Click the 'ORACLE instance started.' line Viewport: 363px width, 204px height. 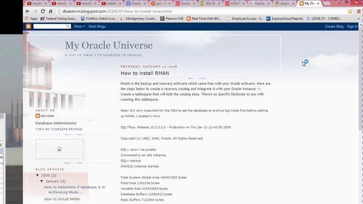pyautogui.click(x=140, y=166)
